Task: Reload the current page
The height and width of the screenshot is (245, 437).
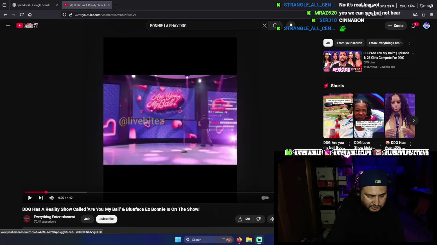Action: click(x=22, y=15)
